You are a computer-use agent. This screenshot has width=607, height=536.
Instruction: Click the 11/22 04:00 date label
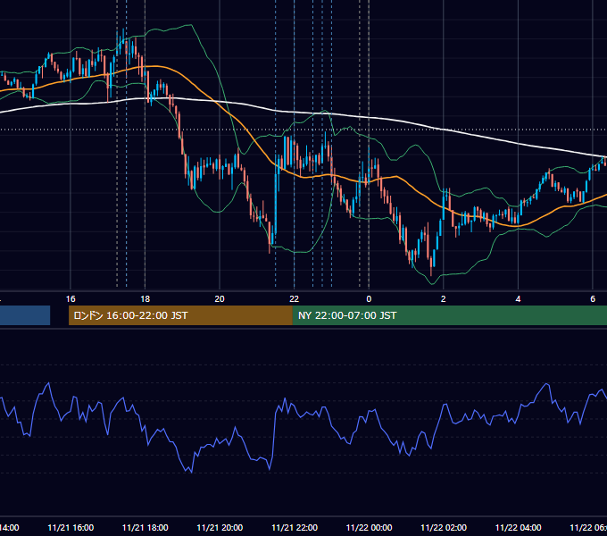pyautogui.click(x=519, y=527)
